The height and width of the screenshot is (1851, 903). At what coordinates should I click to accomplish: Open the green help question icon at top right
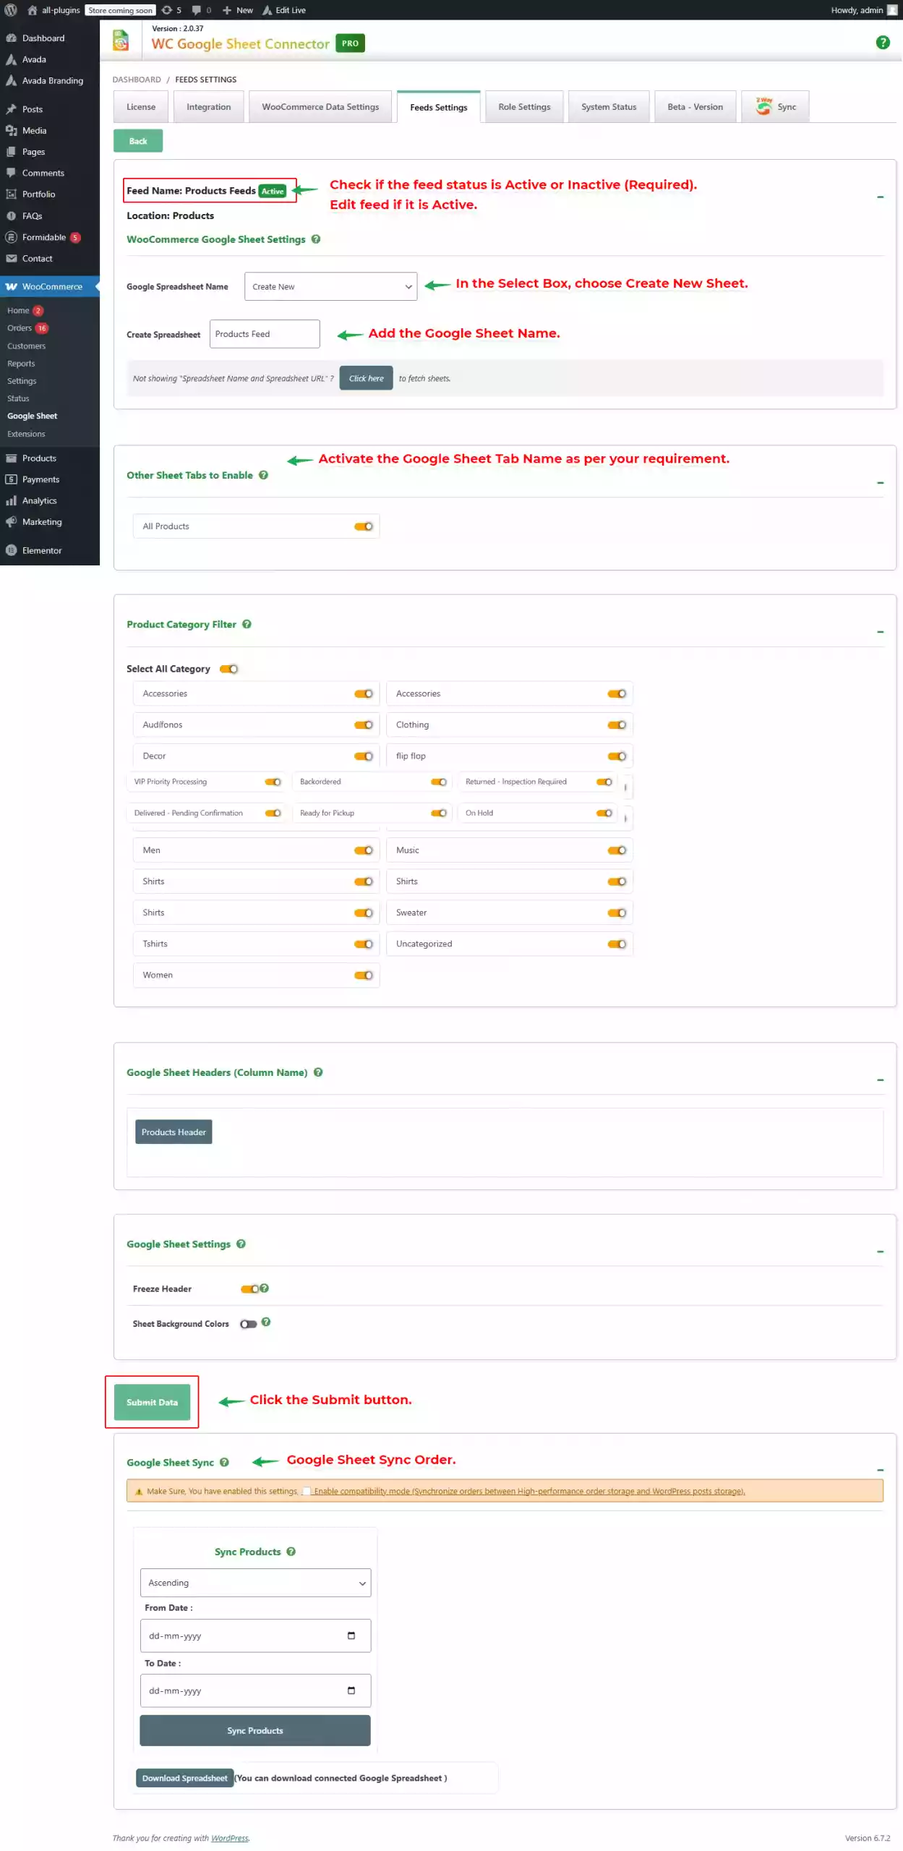882,43
